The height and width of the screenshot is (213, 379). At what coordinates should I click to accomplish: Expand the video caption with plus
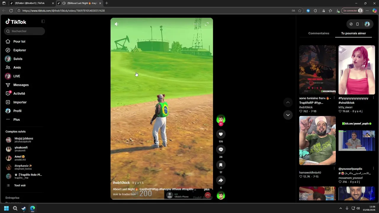(x=207, y=189)
